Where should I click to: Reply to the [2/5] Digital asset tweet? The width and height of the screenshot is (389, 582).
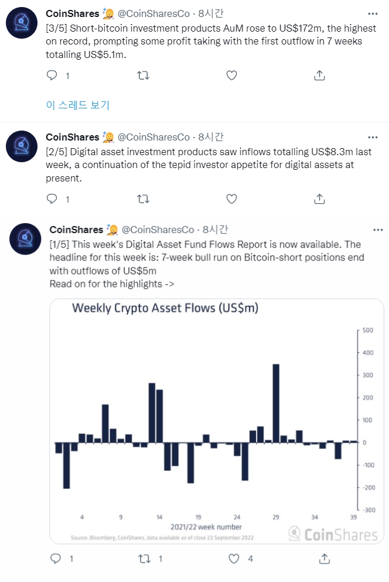pos(52,199)
